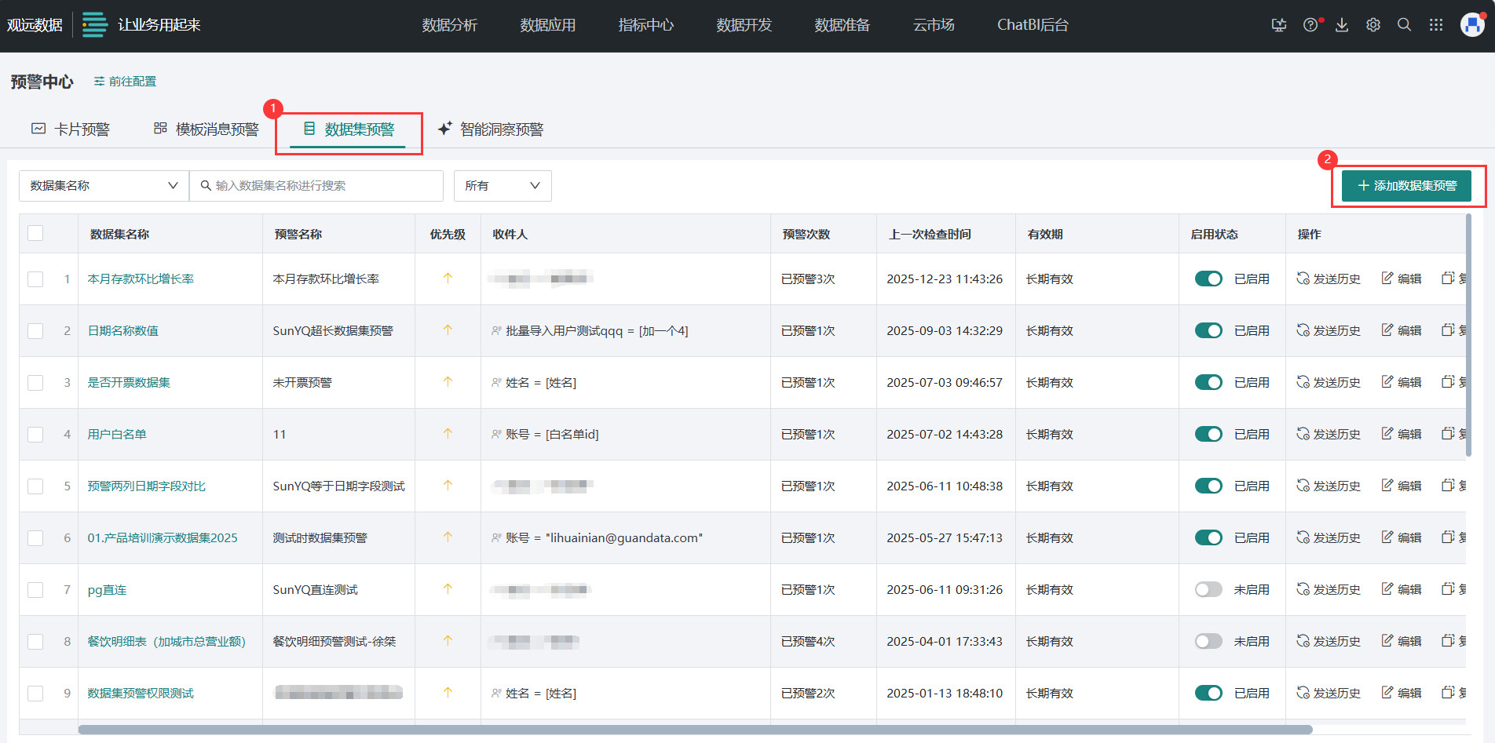
Task: Open the 所有 filter dropdown
Action: click(502, 186)
